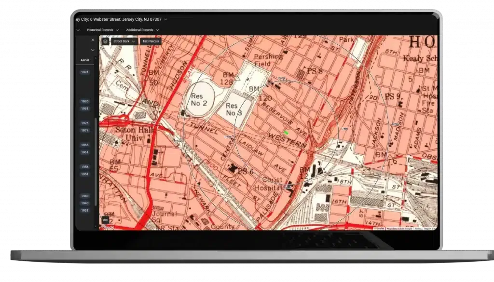
Task: Select the Aerial tab
Action: 85,60
